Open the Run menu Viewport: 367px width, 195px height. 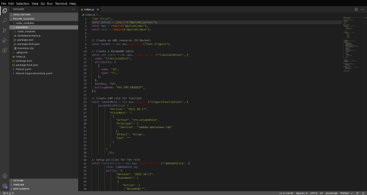pyautogui.click(x=50, y=4)
